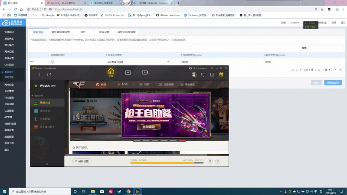The width and height of the screenshot is (347, 195).
Task: Go to first page in router table pagination
Action: click(293, 70)
